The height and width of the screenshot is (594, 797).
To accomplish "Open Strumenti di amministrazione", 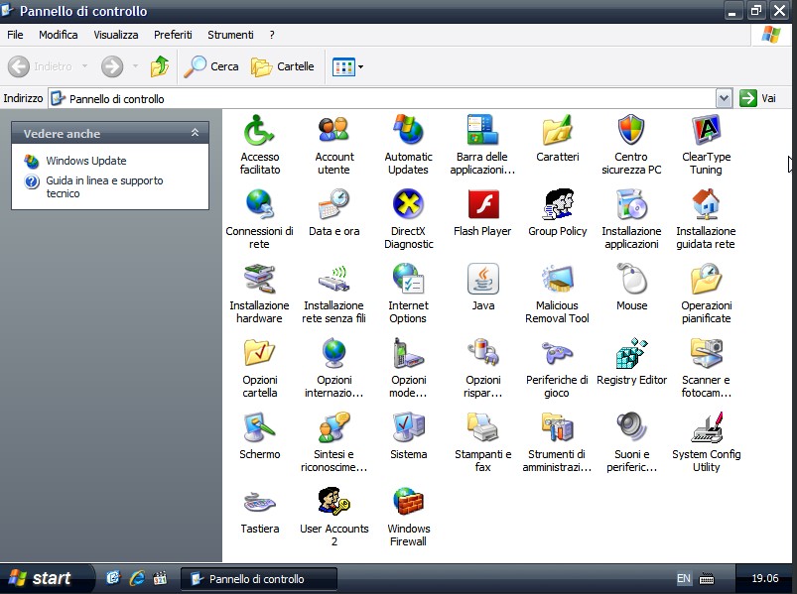I will point(557,441).
